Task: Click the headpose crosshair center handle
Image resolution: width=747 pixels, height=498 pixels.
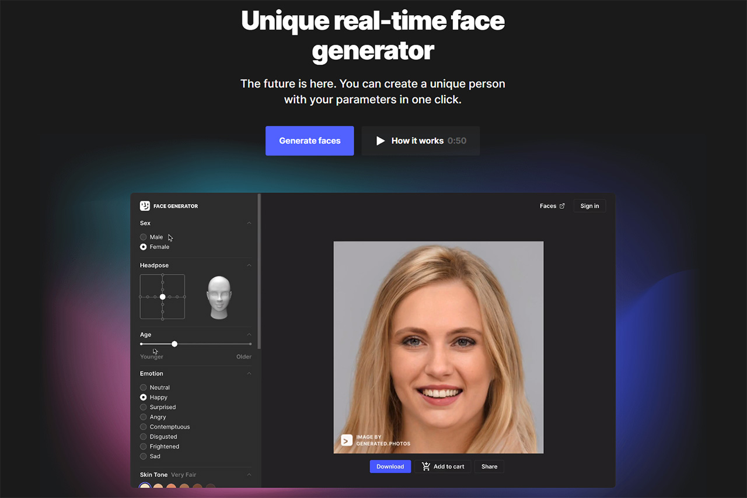Action: pyautogui.click(x=162, y=297)
